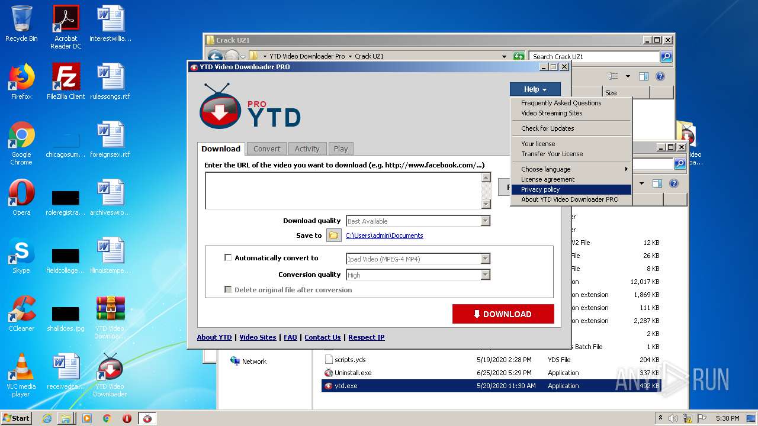This screenshot has height=426, width=758.
Task: Switch to the Play tab
Action: (x=341, y=149)
